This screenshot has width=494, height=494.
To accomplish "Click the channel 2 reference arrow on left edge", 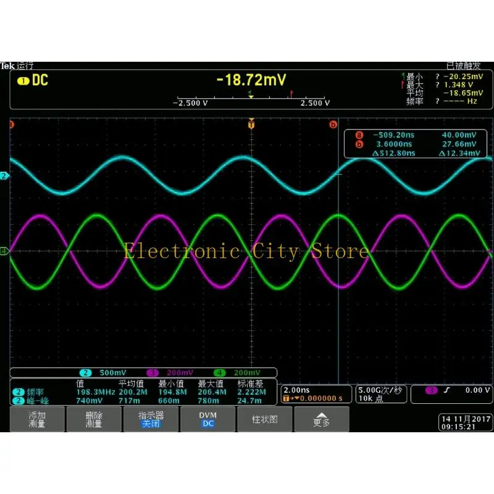I will pyautogui.click(x=5, y=176).
